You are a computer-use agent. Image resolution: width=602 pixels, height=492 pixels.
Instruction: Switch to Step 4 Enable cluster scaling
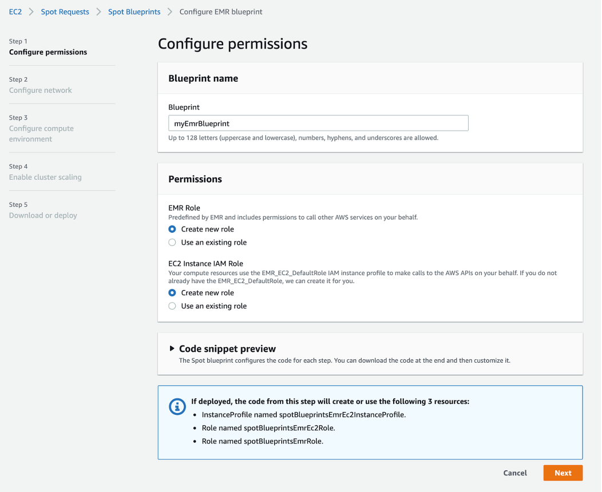point(45,177)
